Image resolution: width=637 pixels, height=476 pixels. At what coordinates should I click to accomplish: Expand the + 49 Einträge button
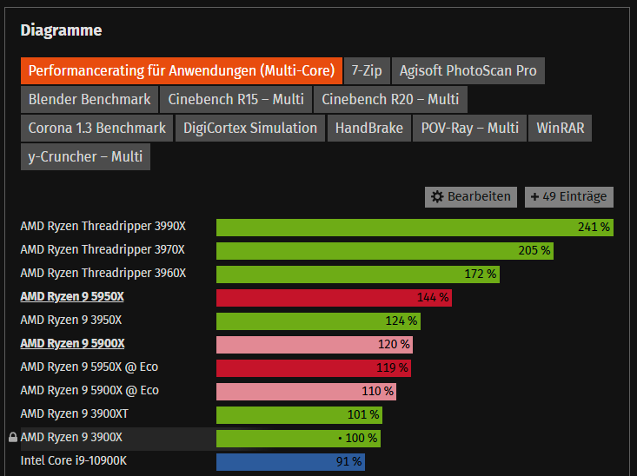568,197
